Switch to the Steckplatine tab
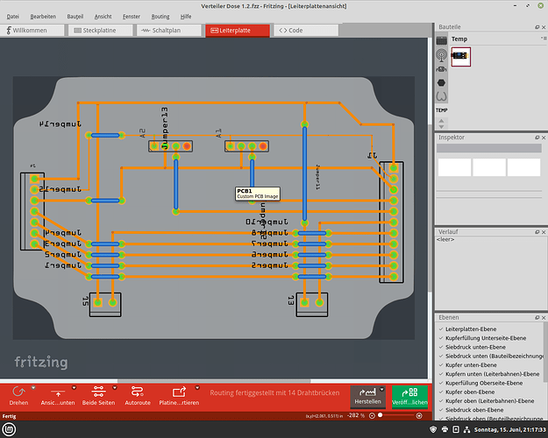Viewport: 548px width, 438px height. [x=101, y=31]
